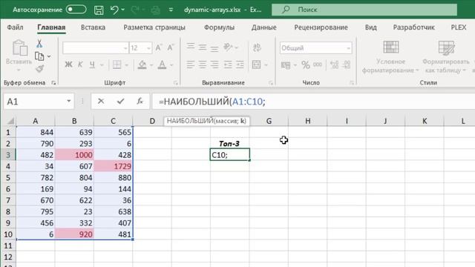This screenshot has height=267, width=475.
Task: Save the workbook with the floppy icon
Action: pyautogui.click(x=99, y=10)
